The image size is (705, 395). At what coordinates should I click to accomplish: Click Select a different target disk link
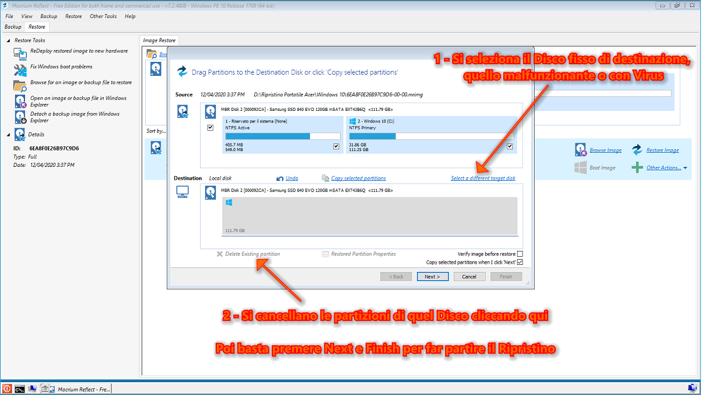coord(483,179)
